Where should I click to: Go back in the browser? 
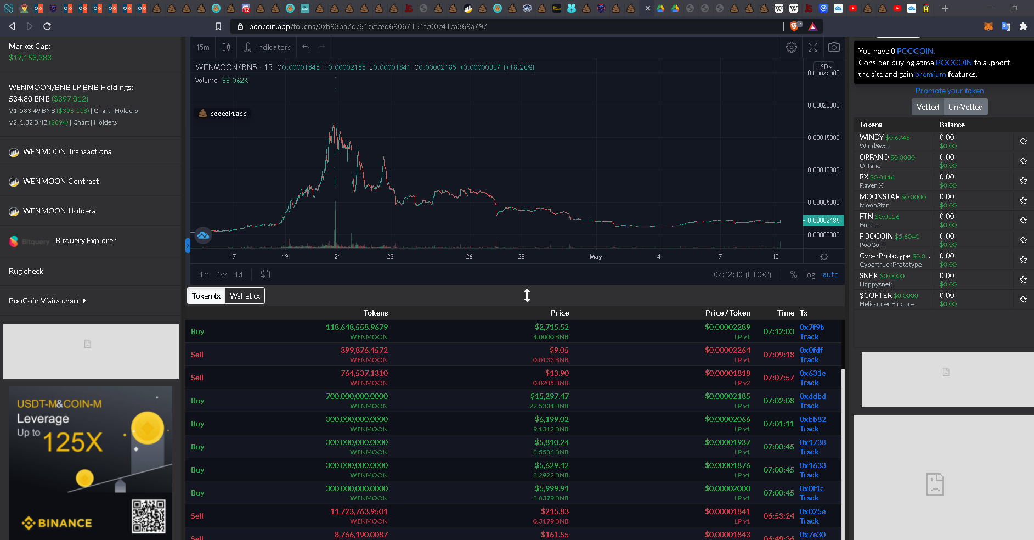pyautogui.click(x=13, y=26)
